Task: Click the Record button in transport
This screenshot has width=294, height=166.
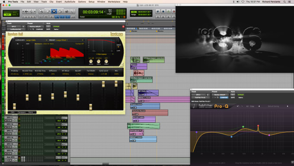Action: pos(174,11)
